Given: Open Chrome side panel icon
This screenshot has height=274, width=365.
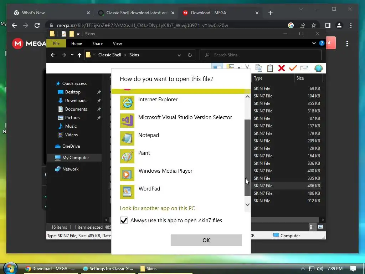Looking at the screenshot, I should (x=328, y=25).
